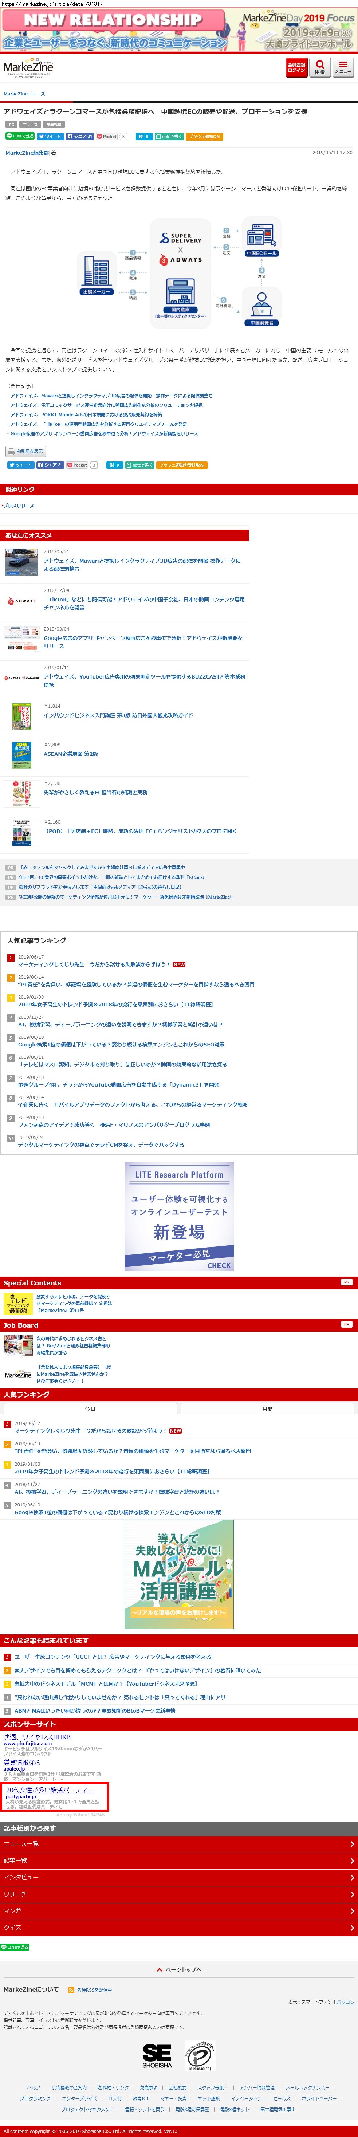This screenshot has width=358, height=2137.
Task: Expand the インタビュー category row
Action: pyautogui.click(x=179, y=1877)
